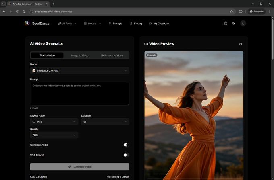The image size is (274, 180).
Task: Open the 5s Duration dropdown
Action: point(105,122)
